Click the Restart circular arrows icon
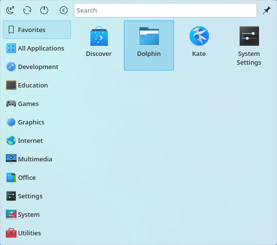Screen dimensions: 277x245 point(27,10)
